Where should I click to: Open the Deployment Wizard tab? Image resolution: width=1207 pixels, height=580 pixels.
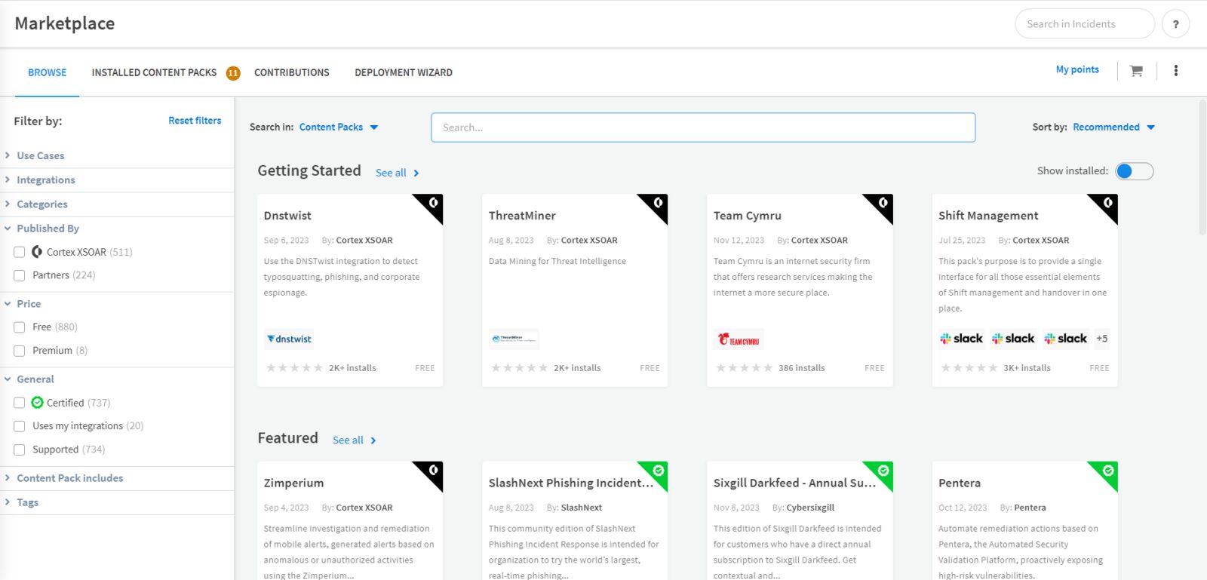click(404, 73)
